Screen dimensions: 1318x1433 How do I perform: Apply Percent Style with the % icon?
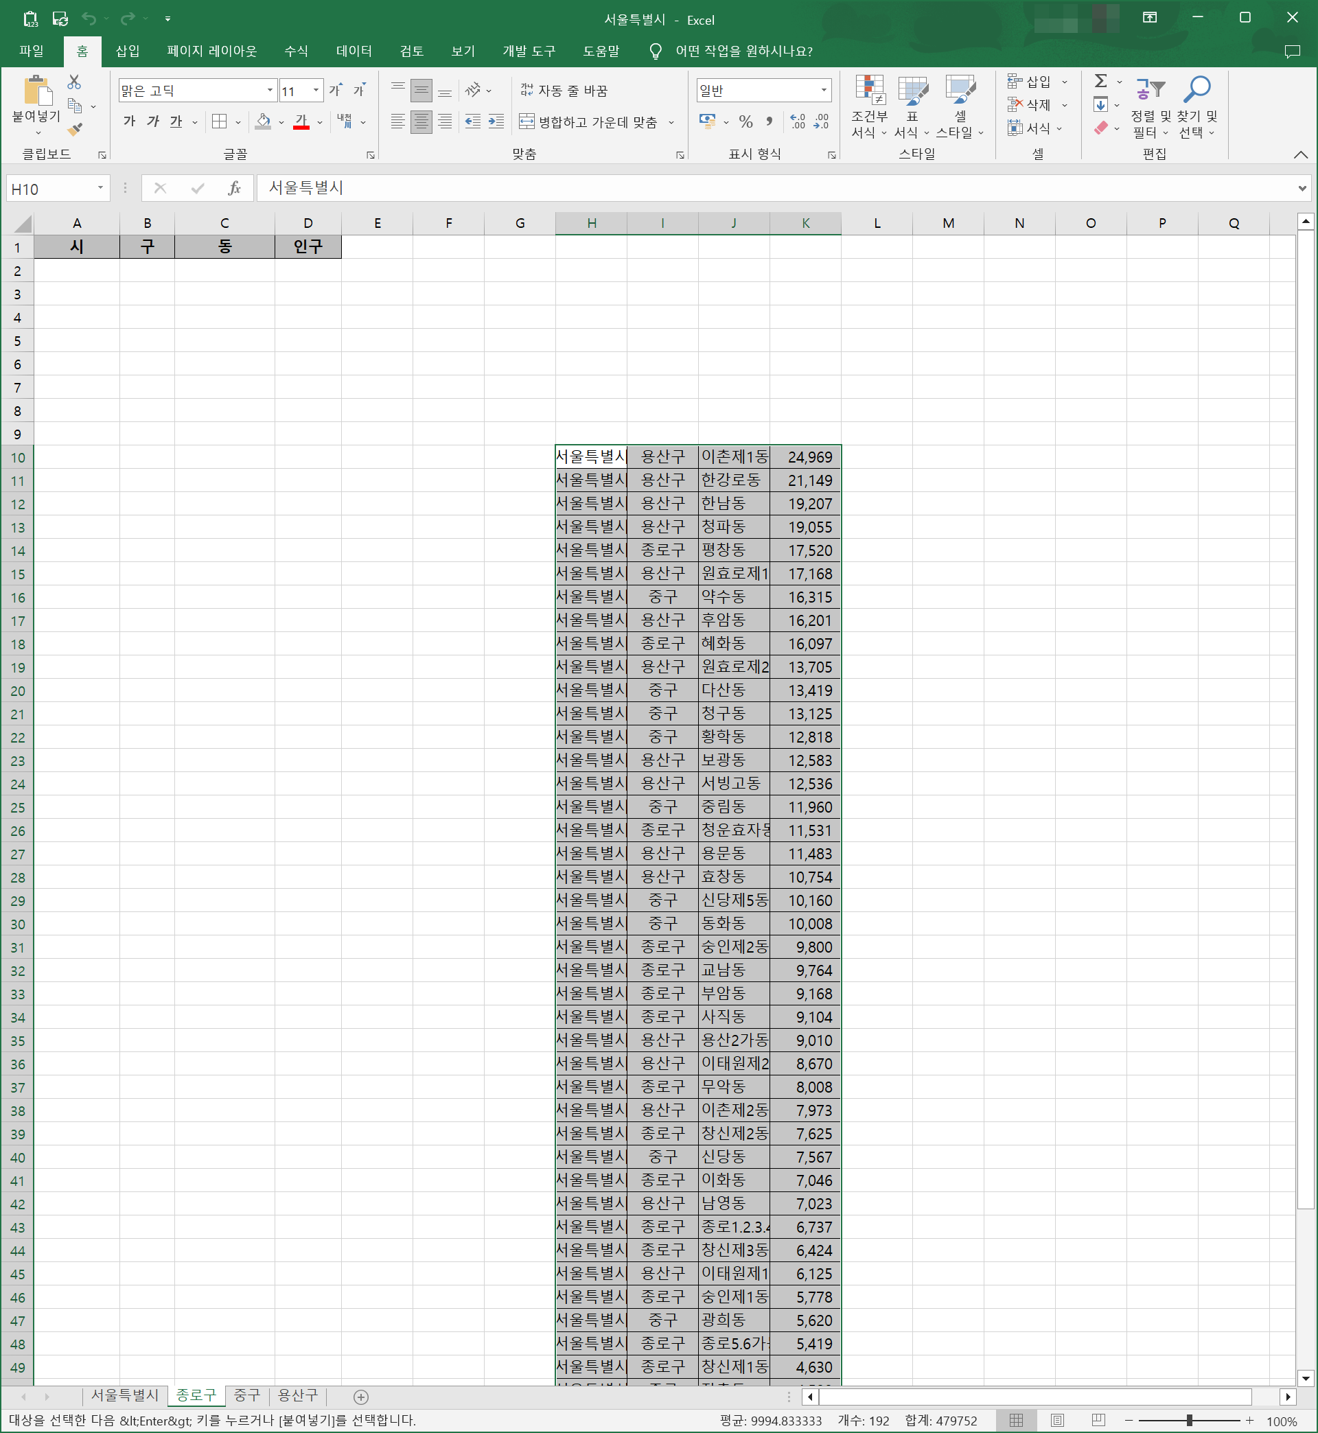746,122
